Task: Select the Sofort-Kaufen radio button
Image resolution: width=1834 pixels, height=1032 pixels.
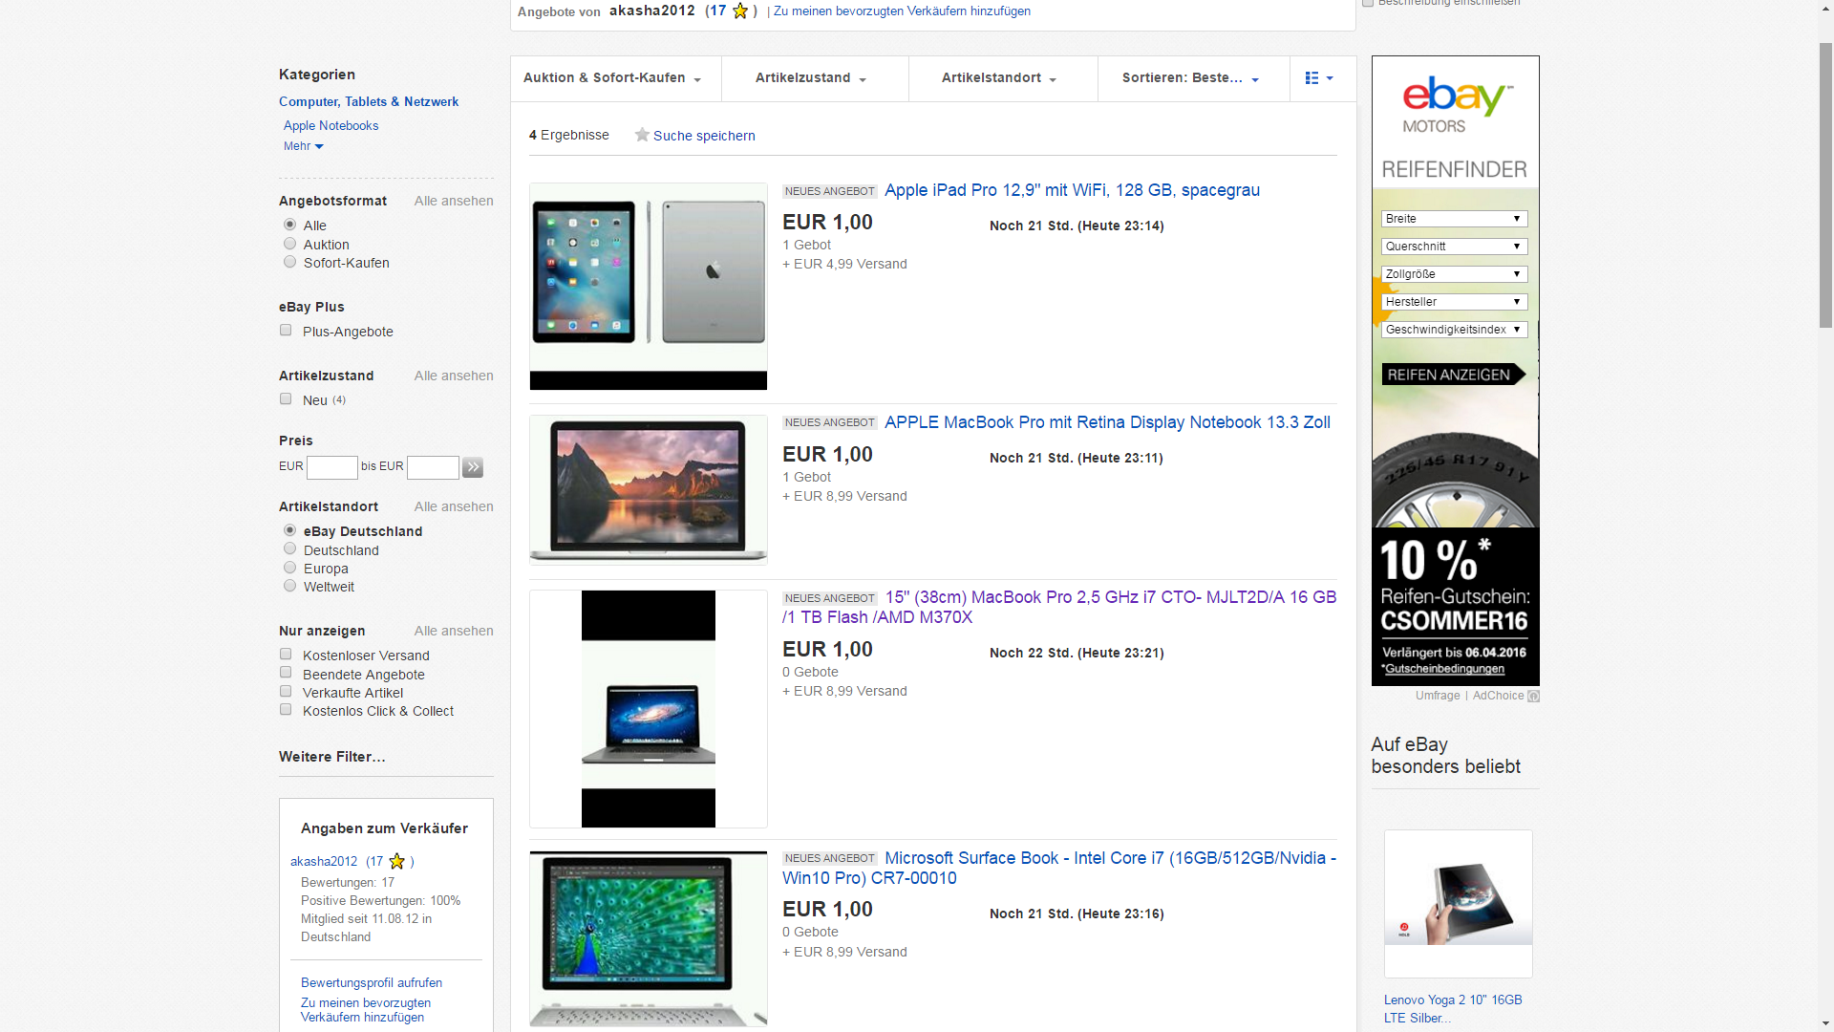Action: [289, 262]
